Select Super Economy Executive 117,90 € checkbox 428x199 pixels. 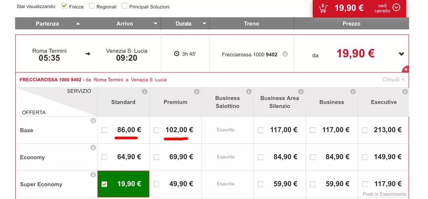point(365,184)
